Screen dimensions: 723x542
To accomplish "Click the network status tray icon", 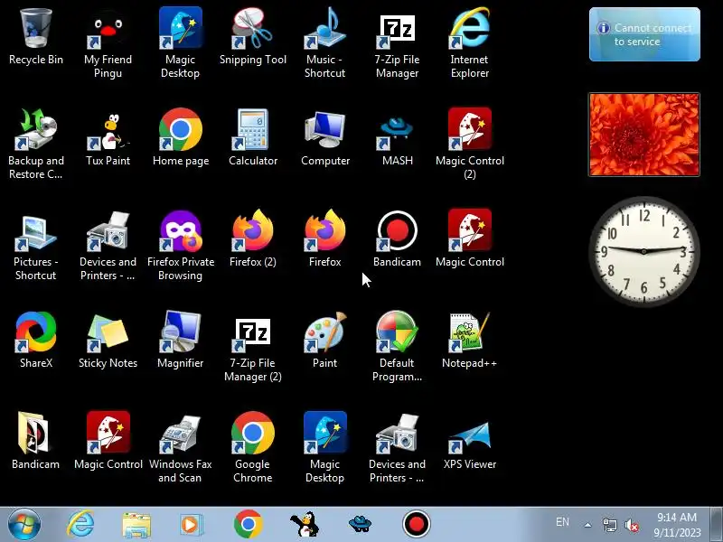I will tap(609, 525).
